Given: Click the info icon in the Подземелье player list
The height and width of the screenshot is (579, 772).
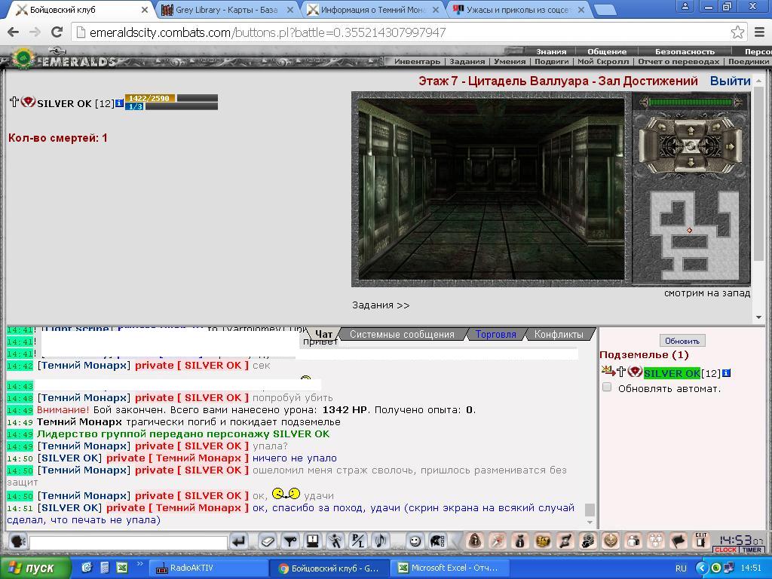Looking at the screenshot, I should pyautogui.click(x=726, y=373).
